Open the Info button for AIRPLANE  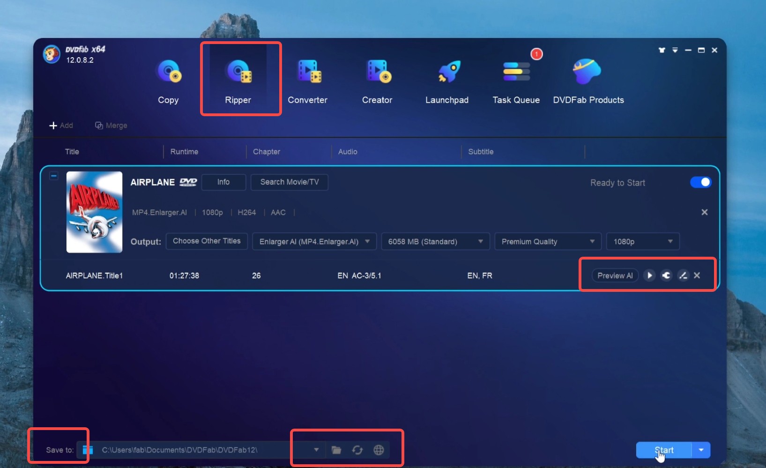tap(223, 182)
